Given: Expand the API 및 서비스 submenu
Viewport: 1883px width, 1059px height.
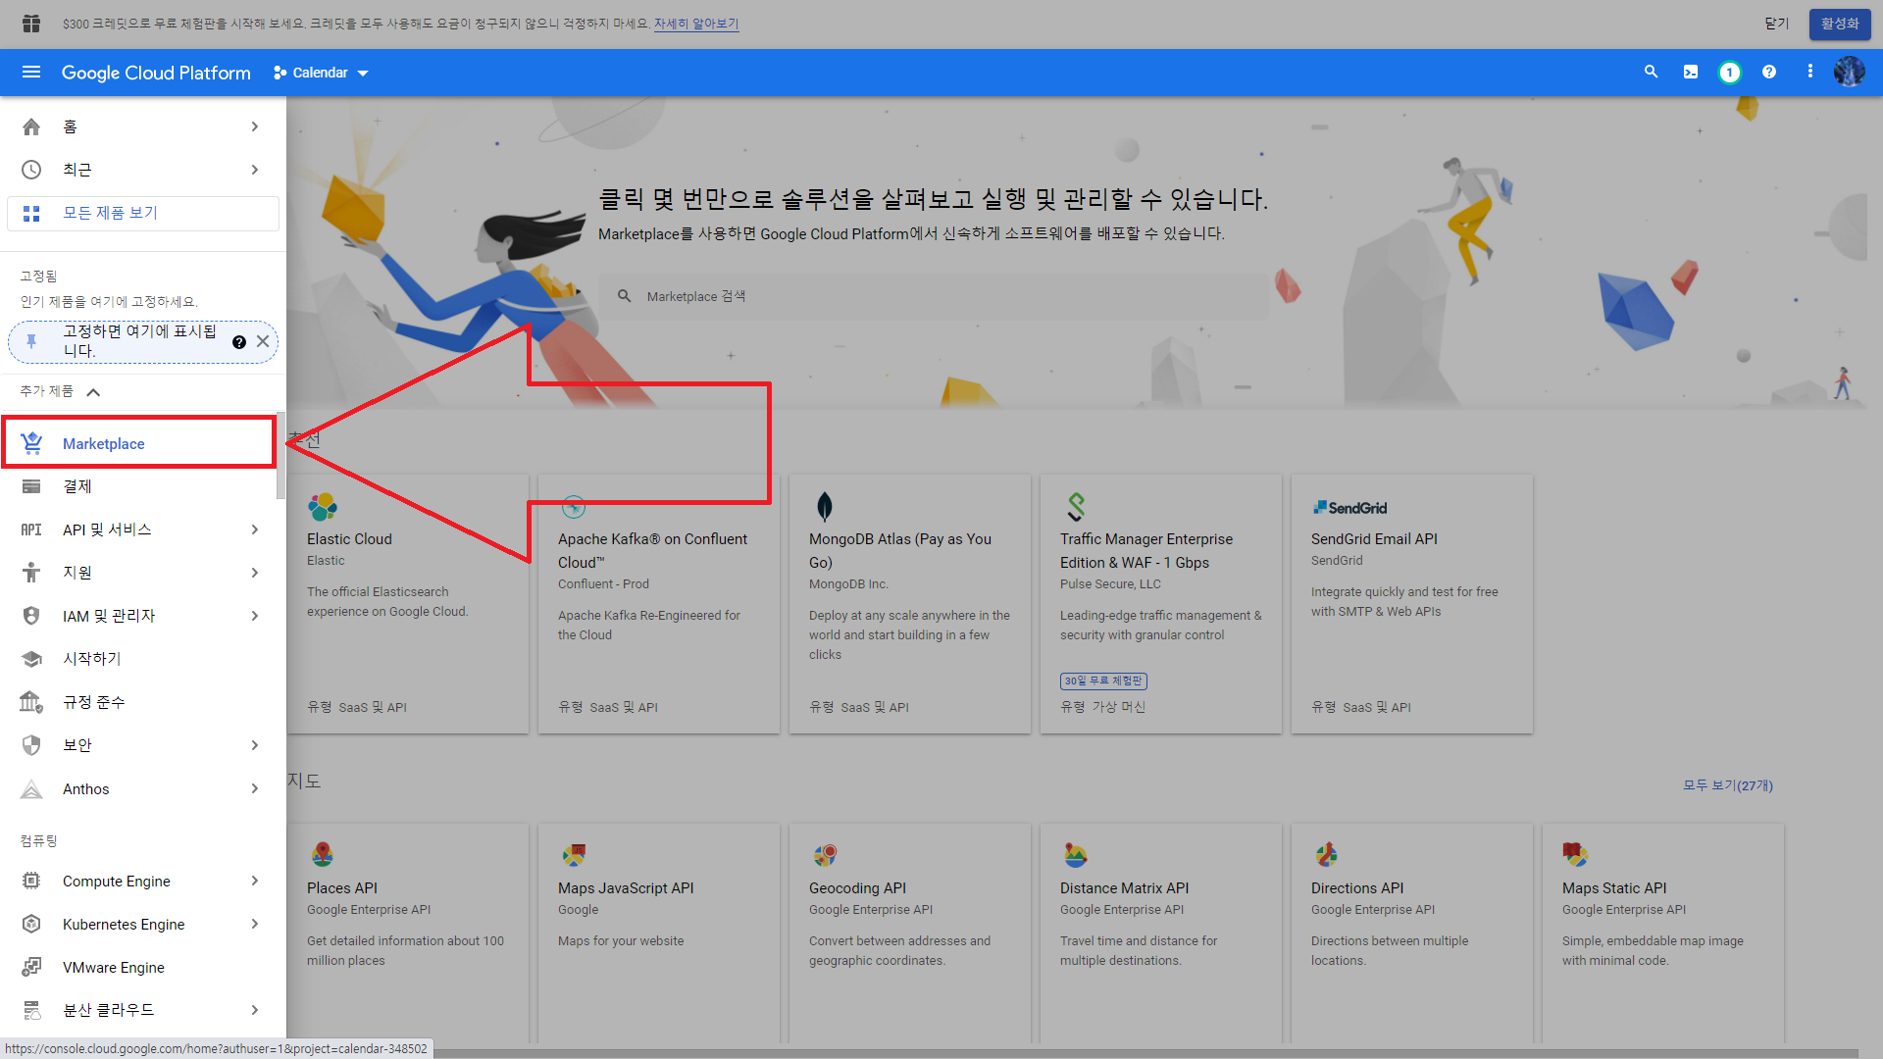Looking at the screenshot, I should [x=255, y=529].
